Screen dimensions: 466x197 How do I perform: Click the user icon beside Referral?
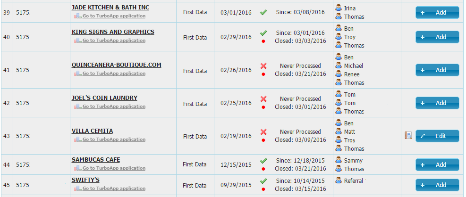coord(338,181)
